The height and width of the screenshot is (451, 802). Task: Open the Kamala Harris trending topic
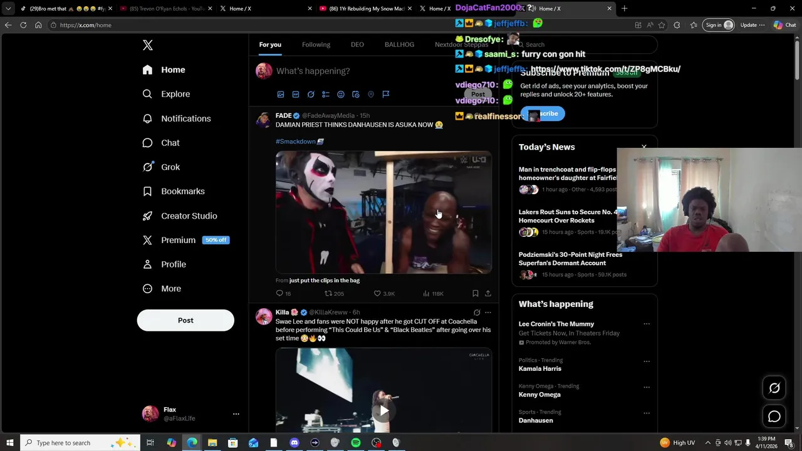coord(540,369)
